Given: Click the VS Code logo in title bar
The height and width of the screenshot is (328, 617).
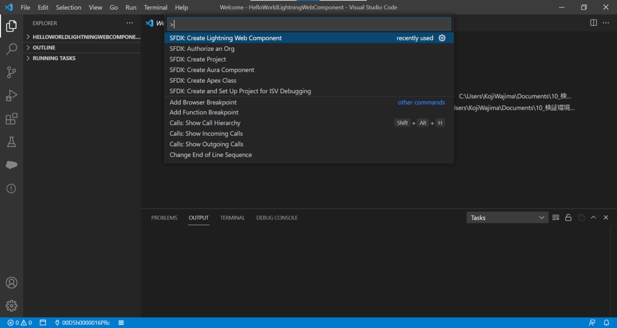Looking at the screenshot, I should (x=8, y=7).
